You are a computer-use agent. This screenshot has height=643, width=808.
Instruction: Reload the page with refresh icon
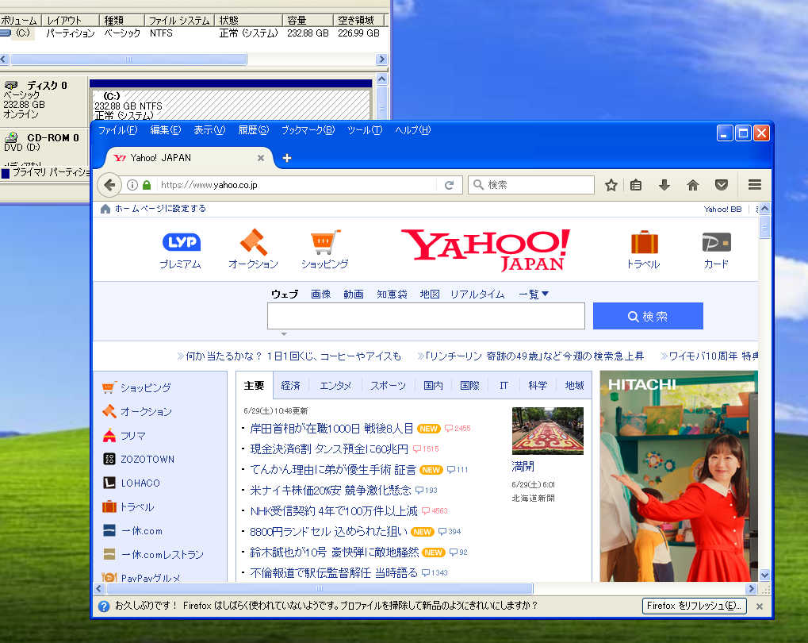click(450, 185)
